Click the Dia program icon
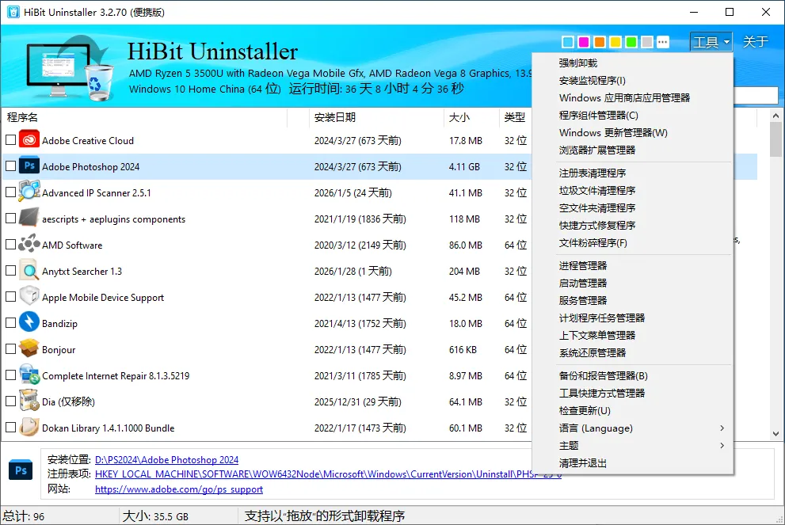 (29, 401)
